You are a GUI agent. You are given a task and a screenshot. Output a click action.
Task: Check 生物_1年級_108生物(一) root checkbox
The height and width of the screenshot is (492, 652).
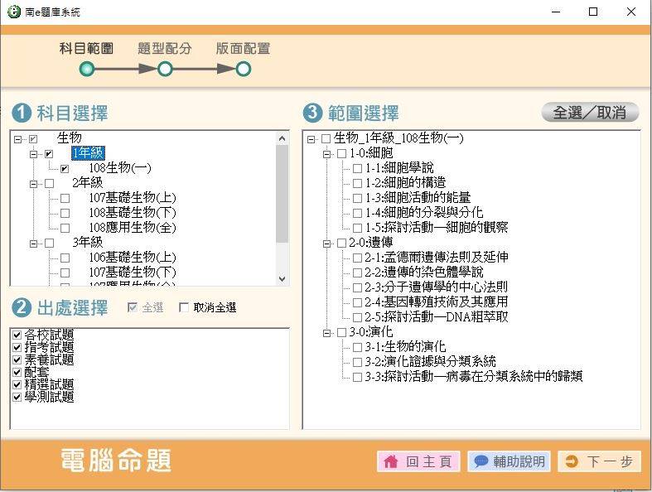(x=326, y=138)
